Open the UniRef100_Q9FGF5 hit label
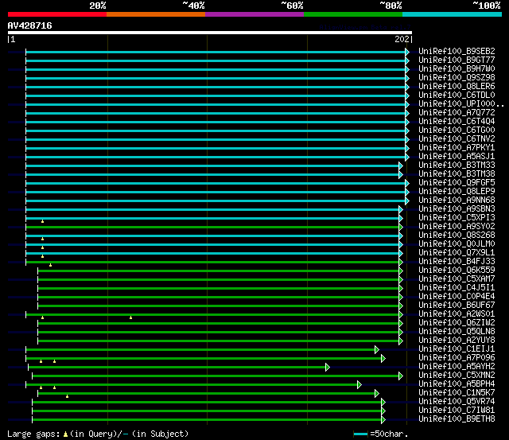The image size is (509, 440). (x=457, y=183)
